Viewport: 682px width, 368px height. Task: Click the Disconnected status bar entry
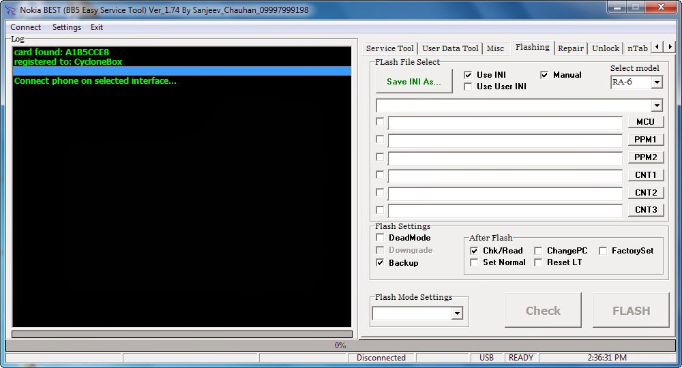coord(381,358)
